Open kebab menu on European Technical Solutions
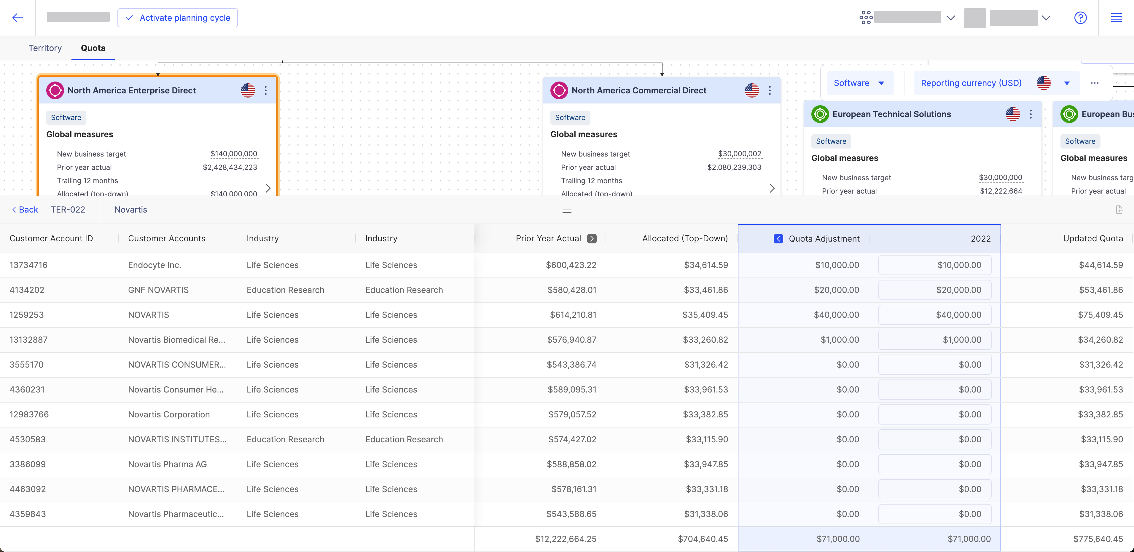 pyautogui.click(x=1031, y=114)
